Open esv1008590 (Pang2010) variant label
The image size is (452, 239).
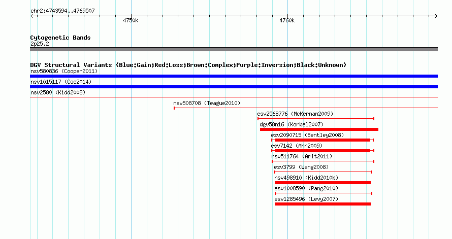(x=306, y=188)
